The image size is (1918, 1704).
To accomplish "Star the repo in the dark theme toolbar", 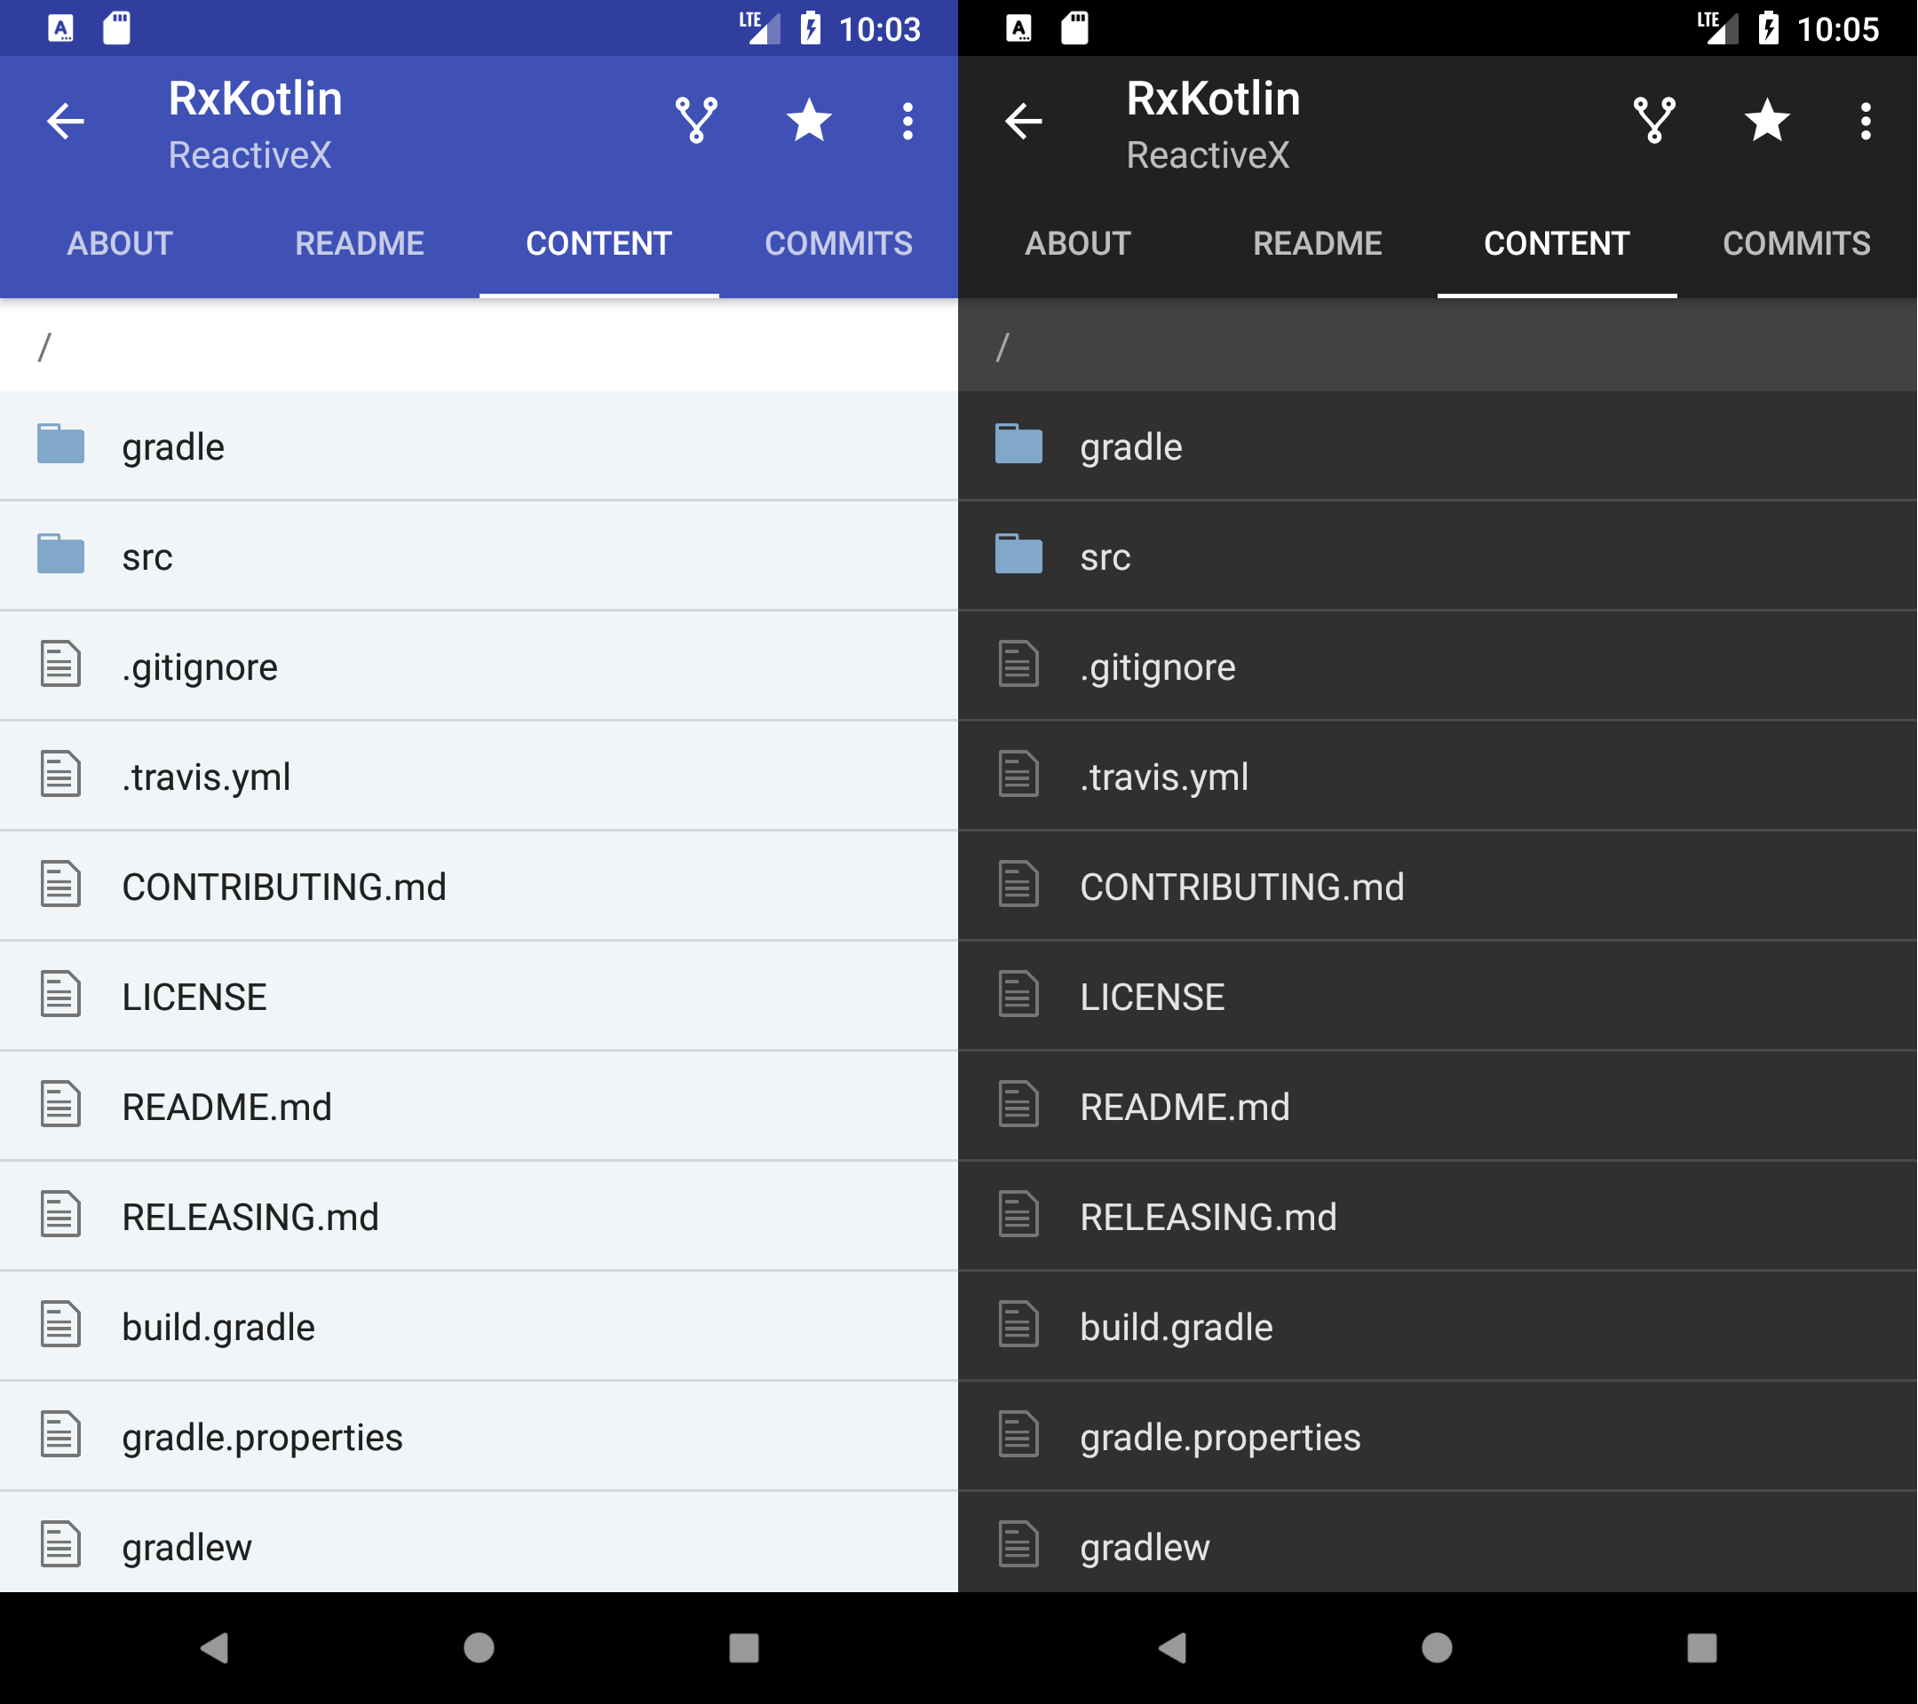I will click(x=1767, y=121).
